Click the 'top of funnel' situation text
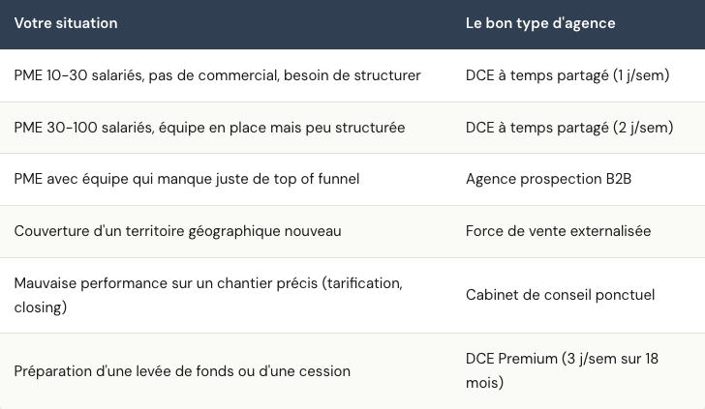Screen dimensions: 705x409 (x=317, y=179)
